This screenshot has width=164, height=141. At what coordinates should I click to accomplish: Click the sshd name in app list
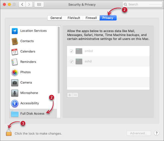coord(88,62)
